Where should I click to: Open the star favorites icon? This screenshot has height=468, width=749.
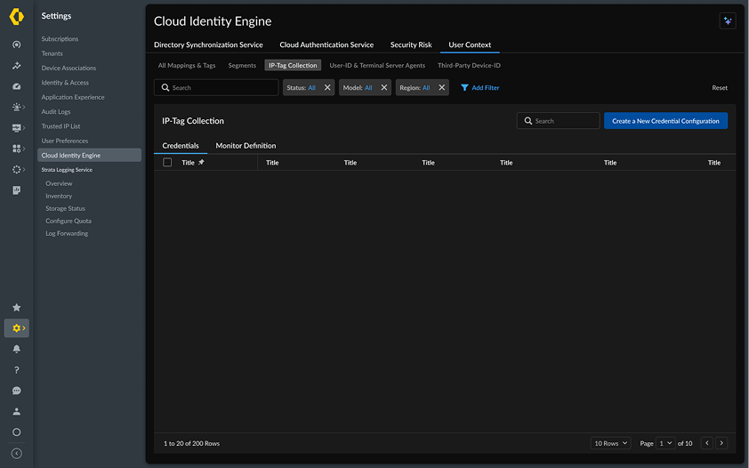[x=16, y=308]
